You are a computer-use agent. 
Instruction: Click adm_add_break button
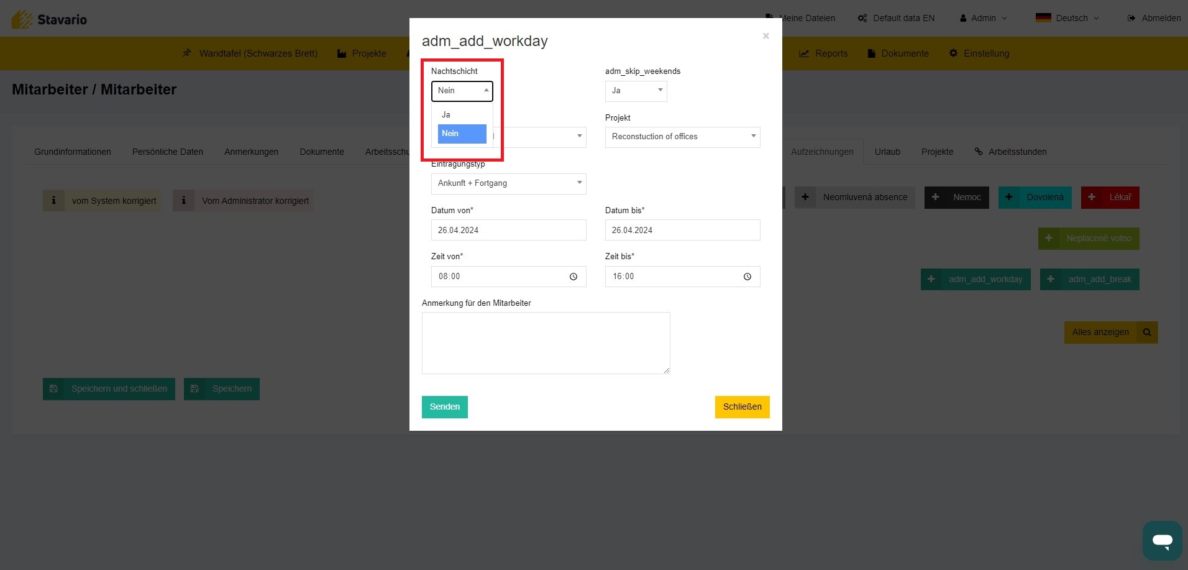tap(1090, 279)
